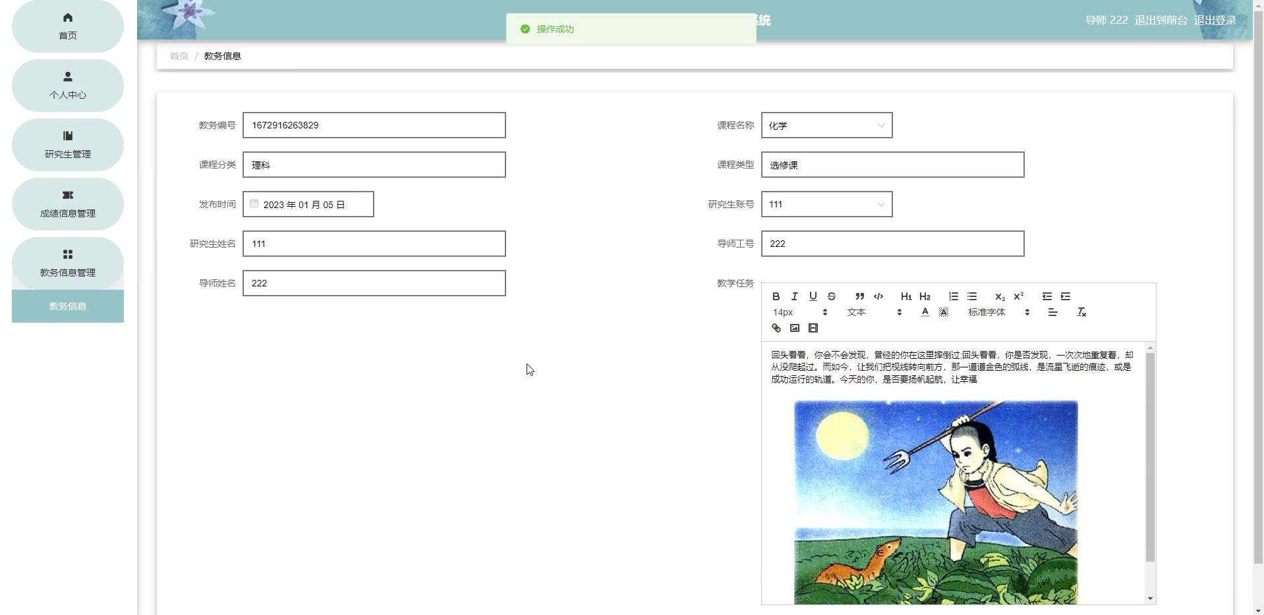Underline the selected text
Viewport: 1264px width, 615px height.
coord(813,296)
